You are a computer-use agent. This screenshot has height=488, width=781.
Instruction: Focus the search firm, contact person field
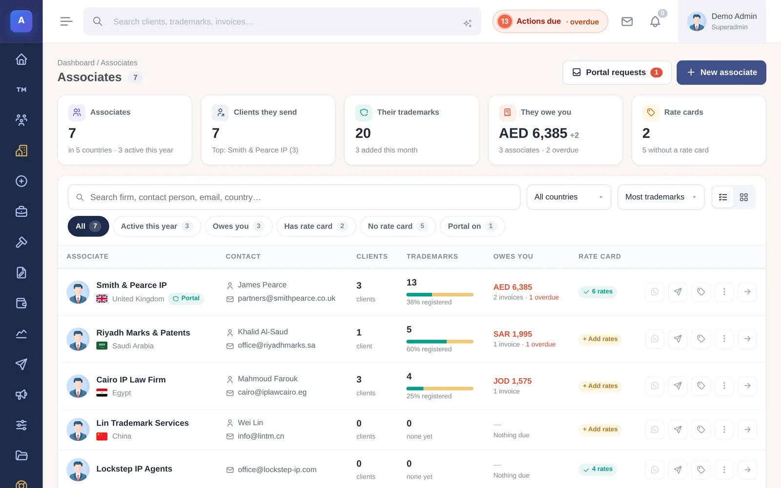294,197
